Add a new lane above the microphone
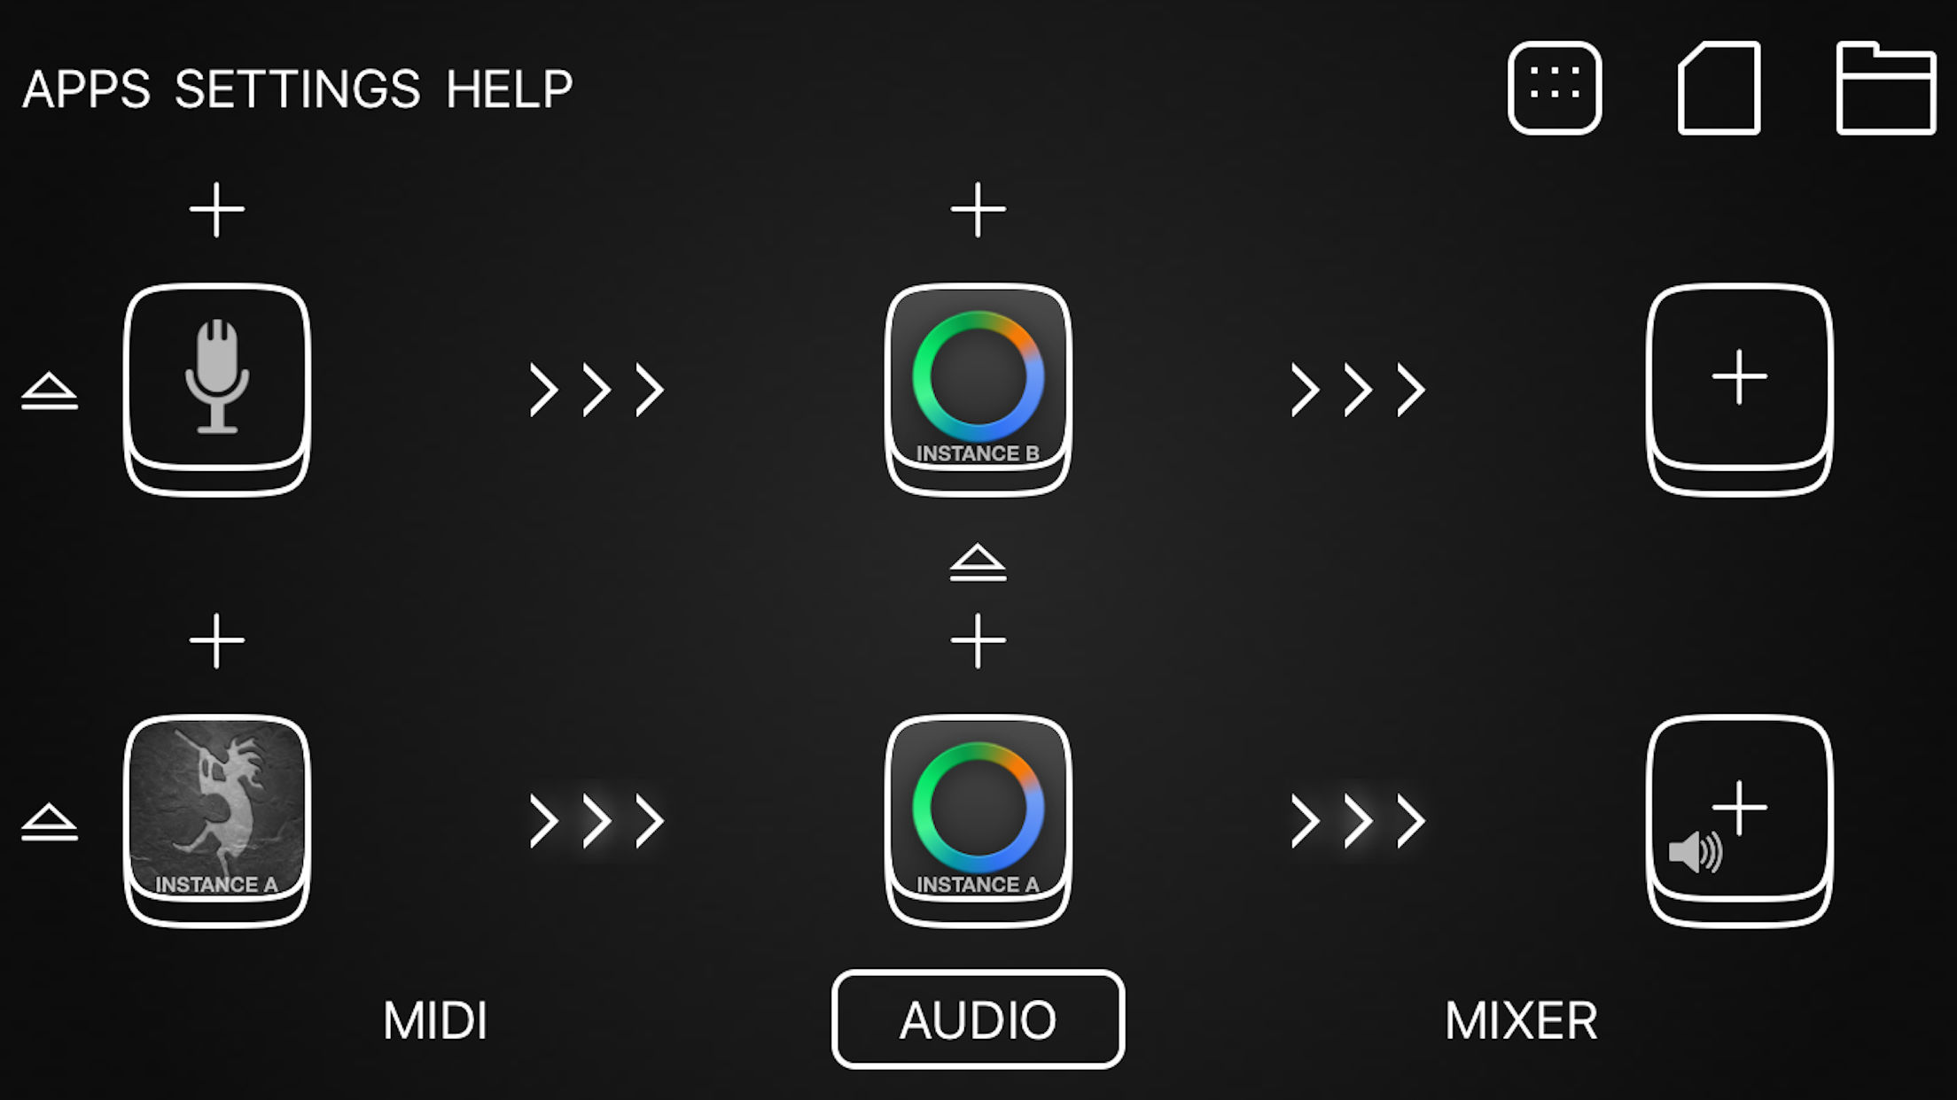1957x1100 pixels. pos(217,210)
